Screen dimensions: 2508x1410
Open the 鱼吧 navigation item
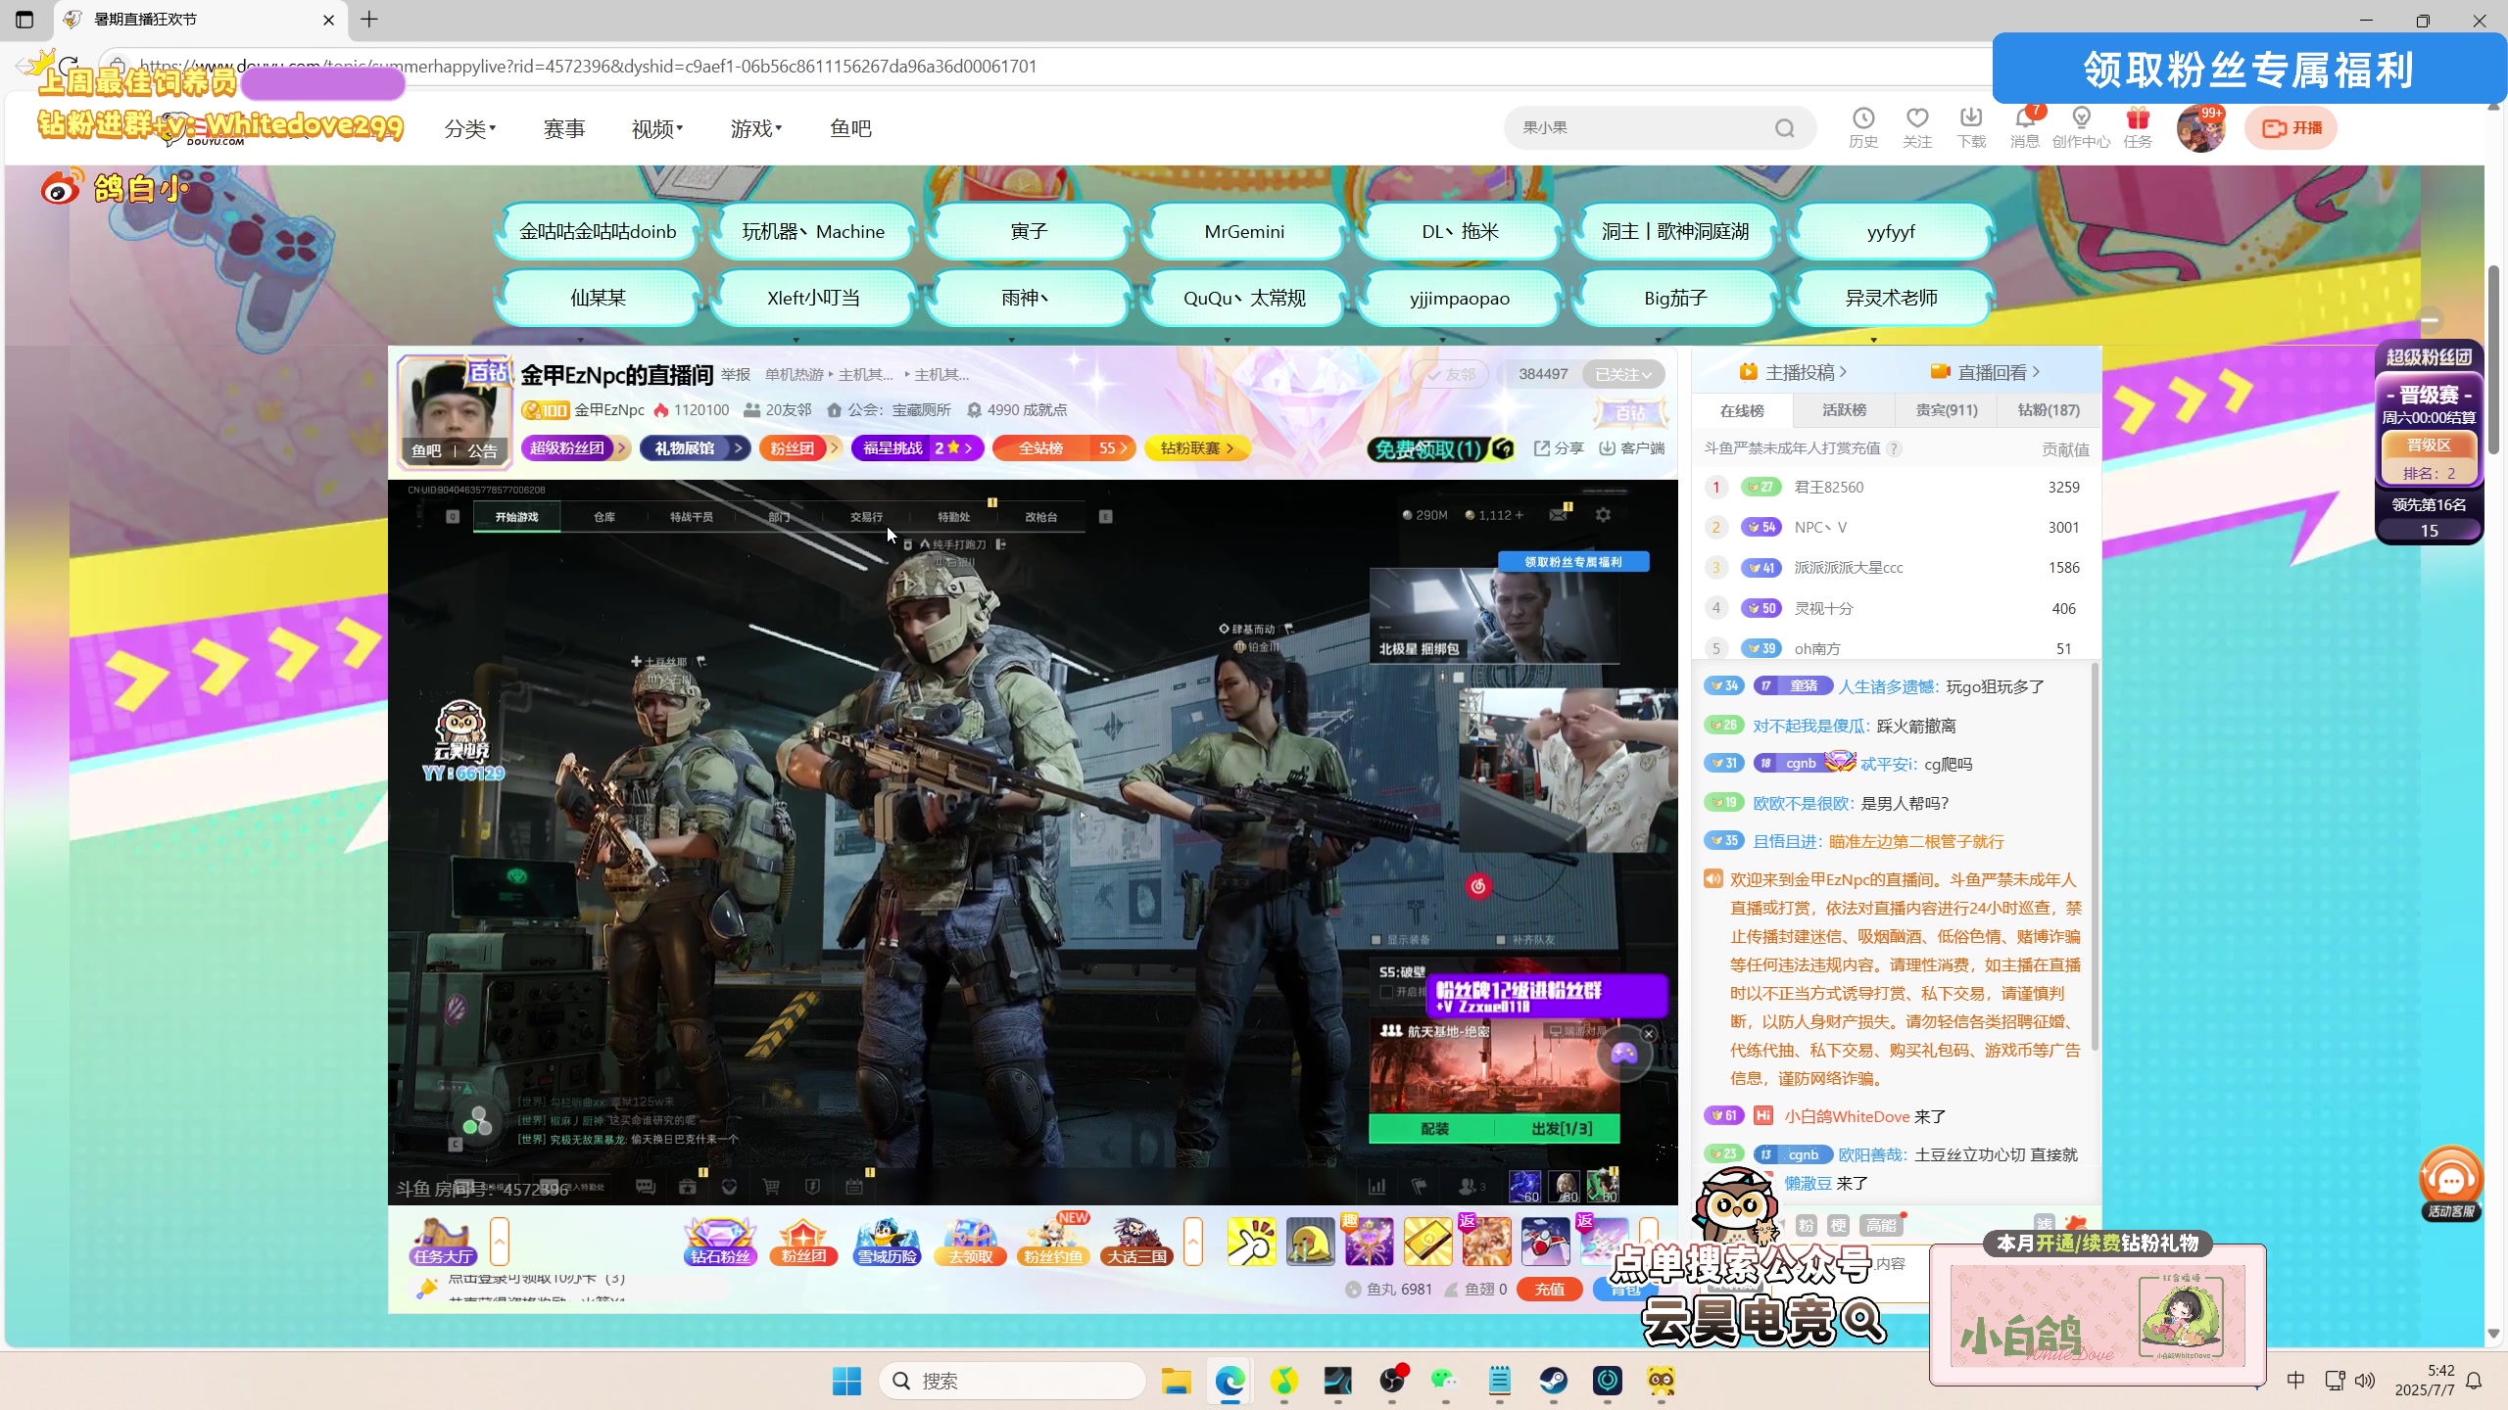click(x=850, y=128)
